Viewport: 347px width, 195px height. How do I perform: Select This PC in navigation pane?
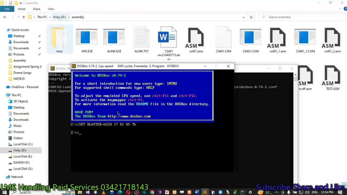16,95
